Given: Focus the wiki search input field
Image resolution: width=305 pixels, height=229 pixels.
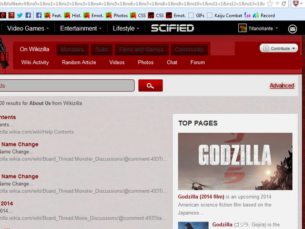Looking at the screenshot, I should pos(67,85).
